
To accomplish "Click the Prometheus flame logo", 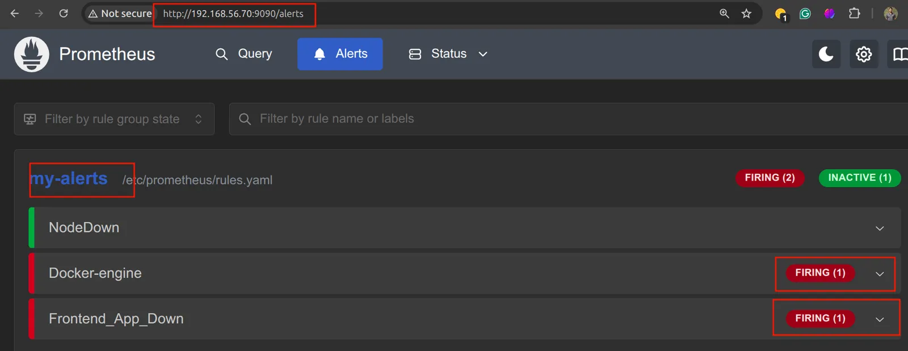I will coord(32,54).
